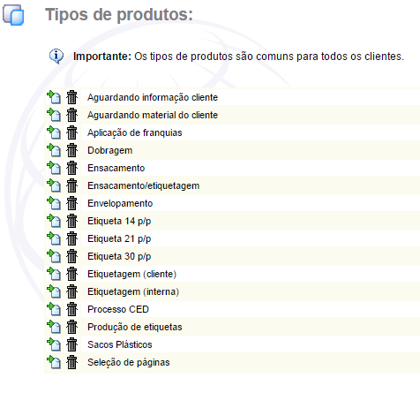The image size is (420, 393).
Task: Remove Etiqueta 21 p/p using trash icon
Action: (71, 238)
